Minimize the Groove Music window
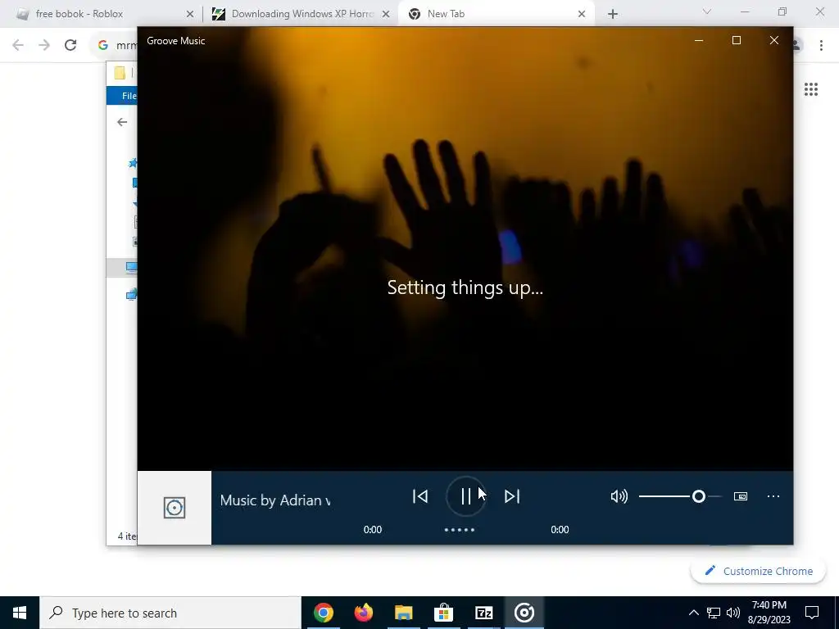 [x=699, y=41]
